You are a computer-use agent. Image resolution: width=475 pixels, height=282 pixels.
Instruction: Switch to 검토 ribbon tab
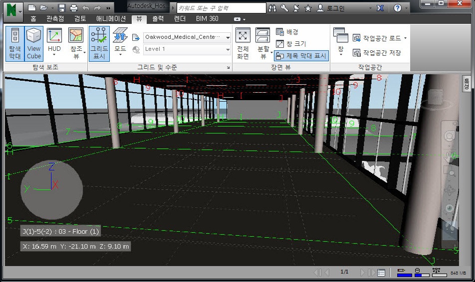tap(80, 19)
